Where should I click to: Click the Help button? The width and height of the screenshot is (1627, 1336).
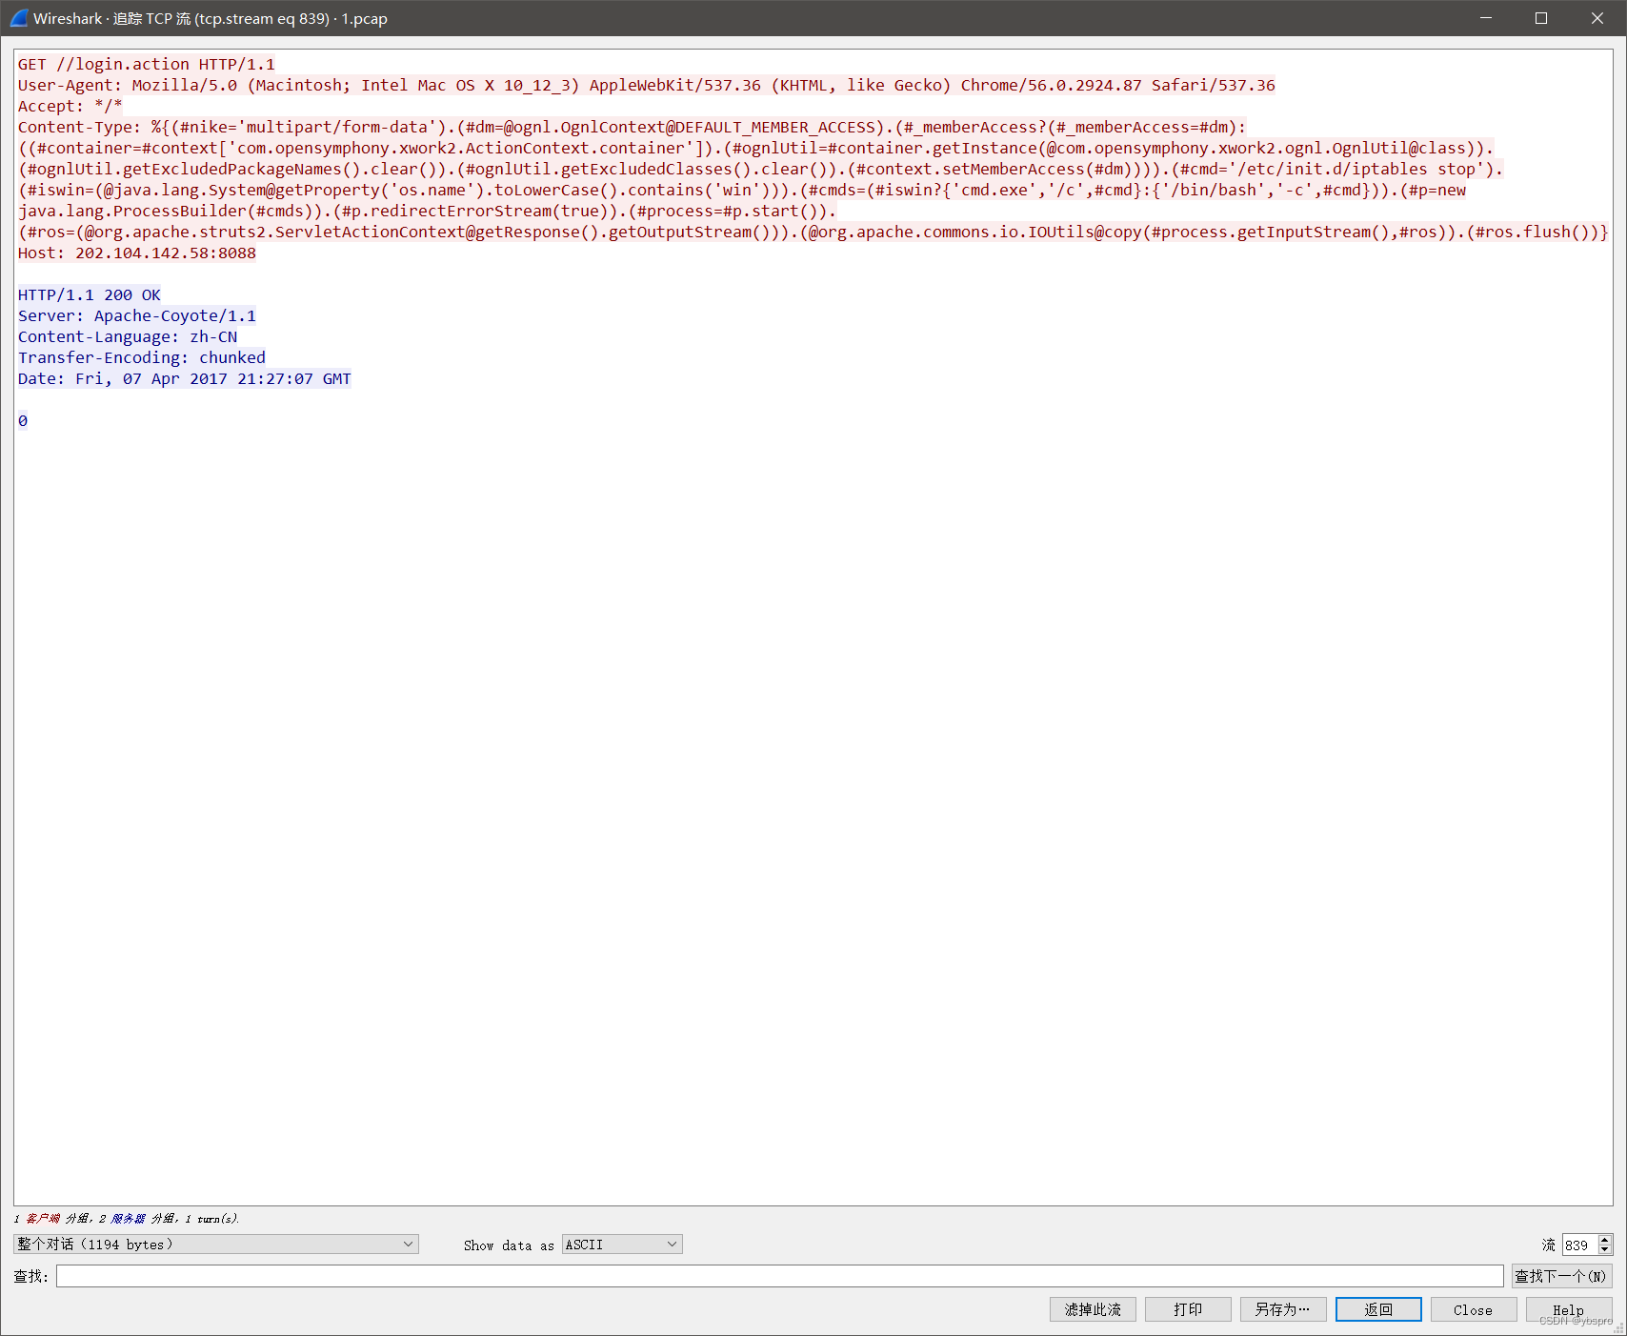click(x=1569, y=1309)
